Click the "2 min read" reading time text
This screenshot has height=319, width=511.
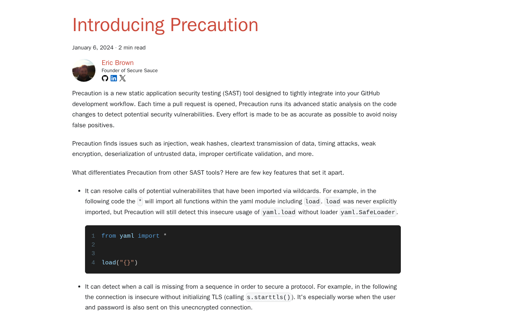click(132, 48)
